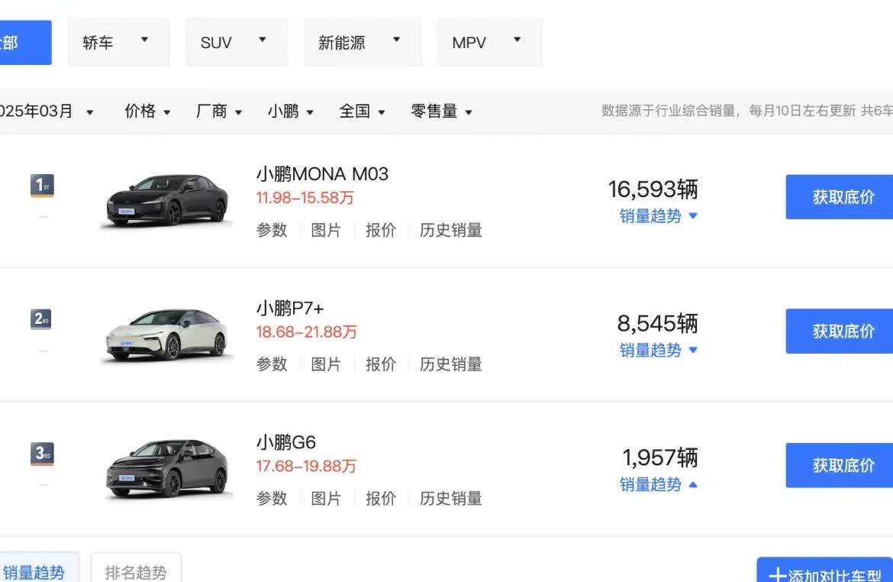Open the 新能源 category dropdown

pos(362,43)
